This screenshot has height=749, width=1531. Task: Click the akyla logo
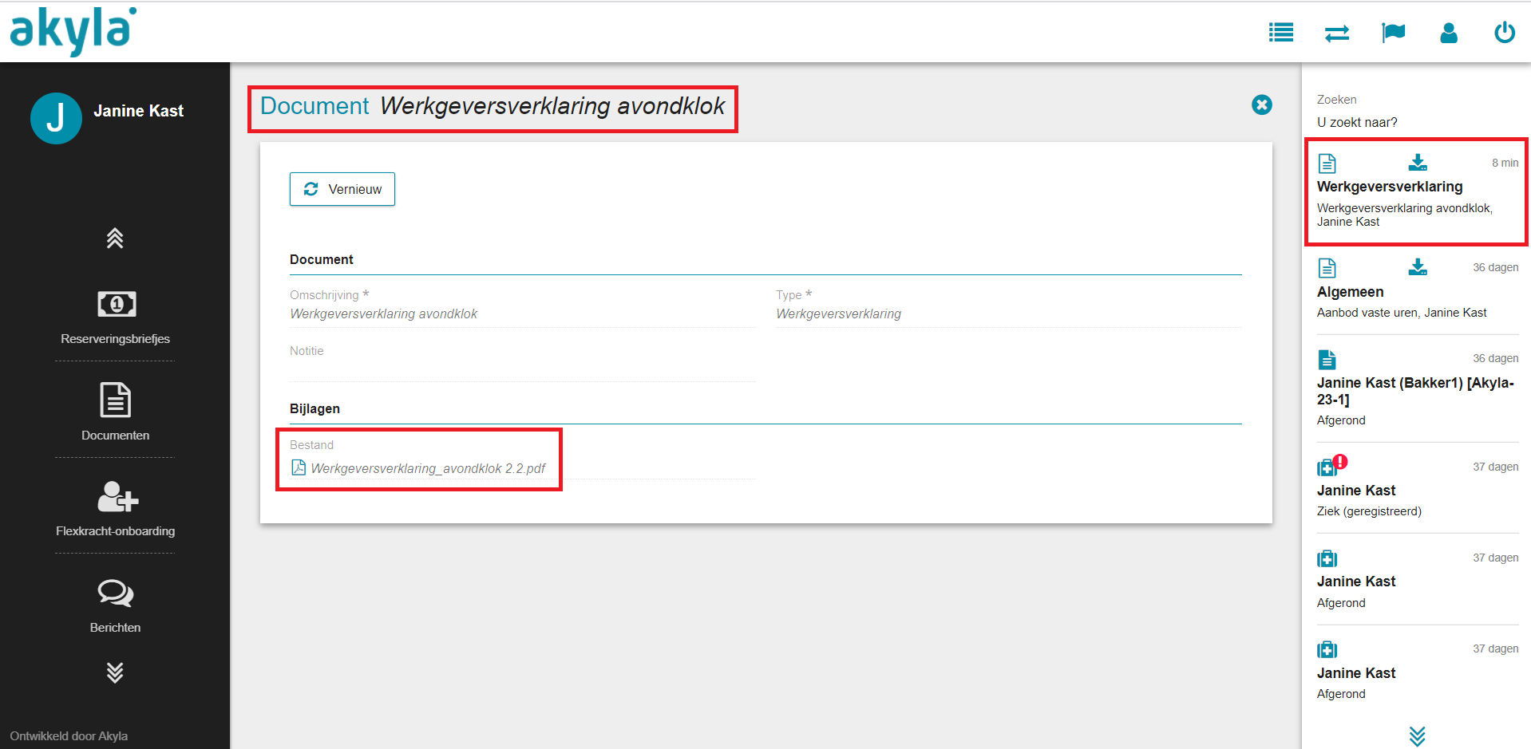click(x=73, y=31)
